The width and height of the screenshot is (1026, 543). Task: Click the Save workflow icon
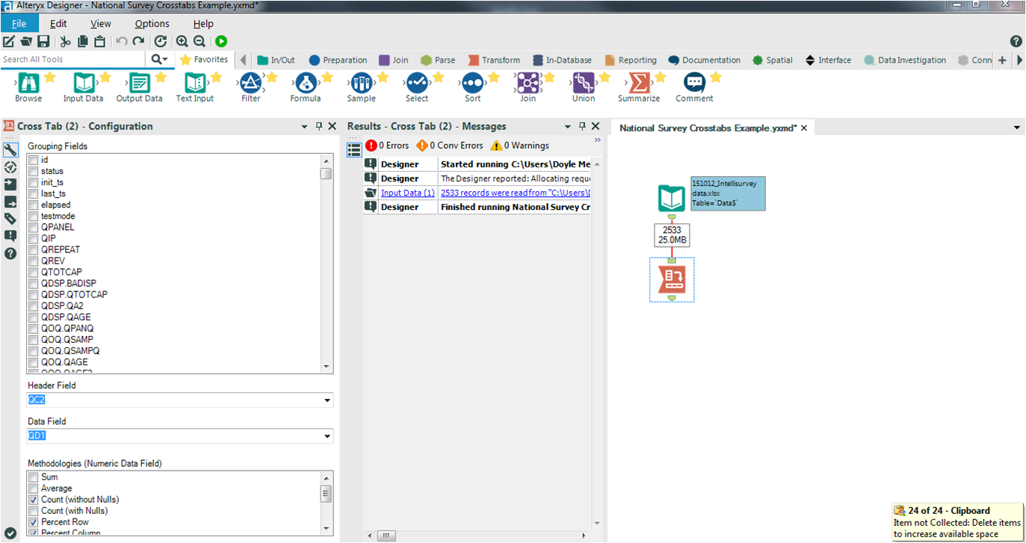pos(43,42)
